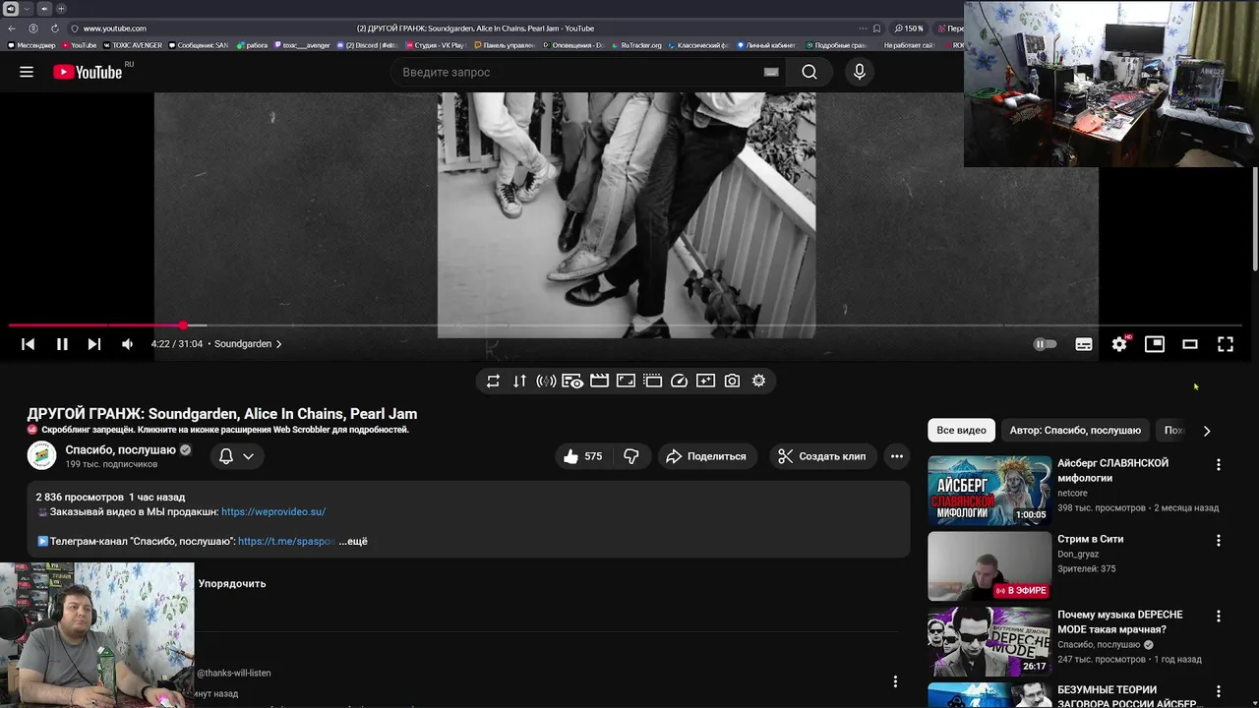Screen dimensions: 1259x708
Task: Toggle the volume boost wave icon
Action: 546,381
